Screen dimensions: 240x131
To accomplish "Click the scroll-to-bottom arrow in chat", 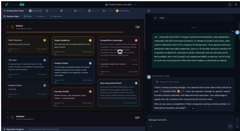I will pos(193,108).
